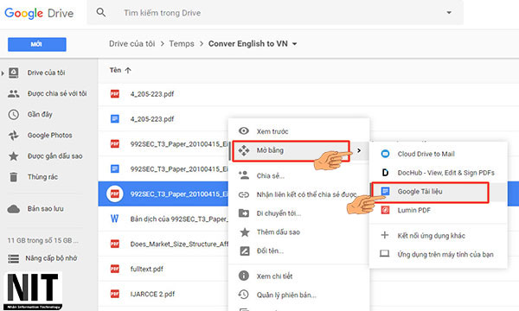Click the Drive của tôi sidebar icon

[14, 73]
